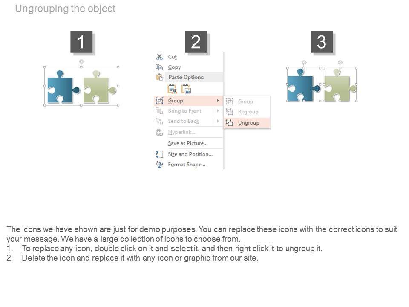409x307 pixels.
Task: Click the Regroup icon in submenu
Action: [230, 112]
